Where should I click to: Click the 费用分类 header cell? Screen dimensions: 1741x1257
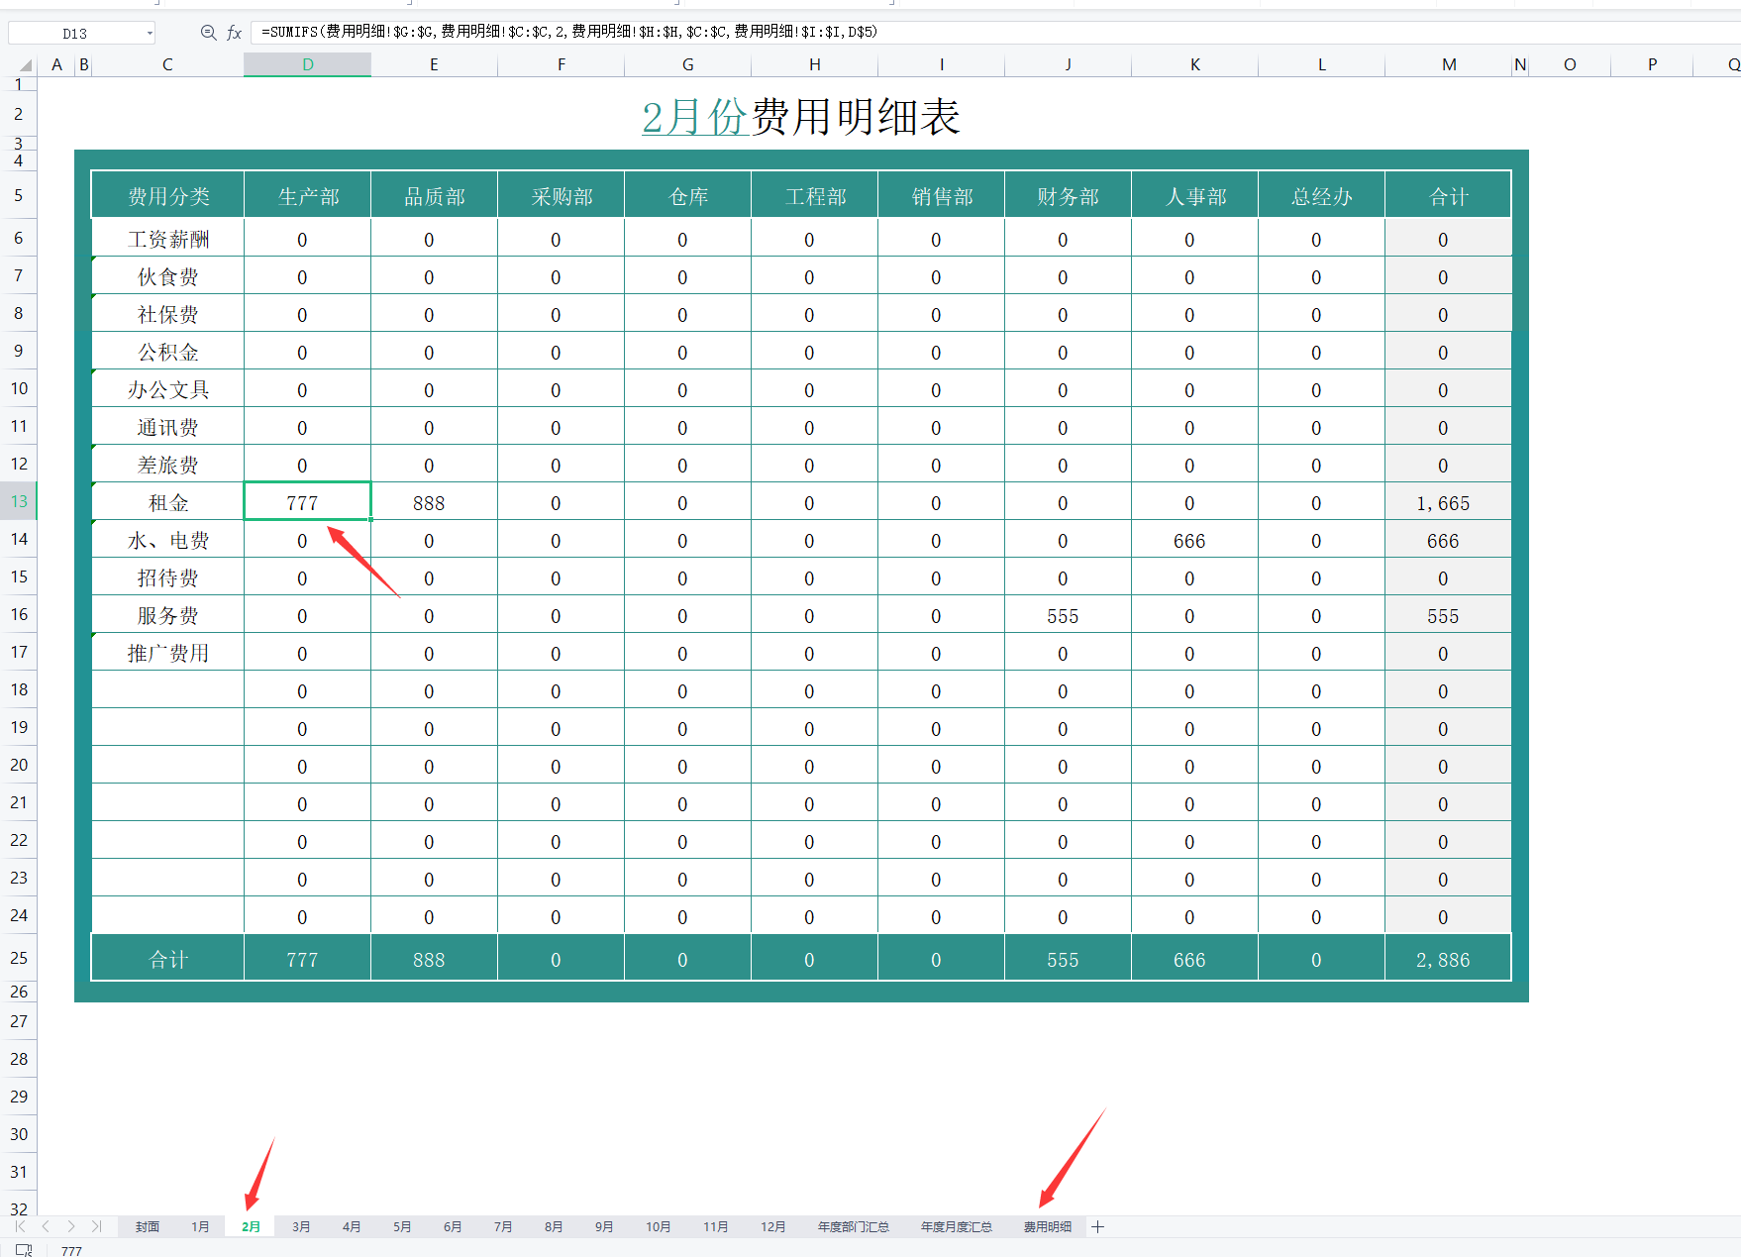[x=168, y=196]
